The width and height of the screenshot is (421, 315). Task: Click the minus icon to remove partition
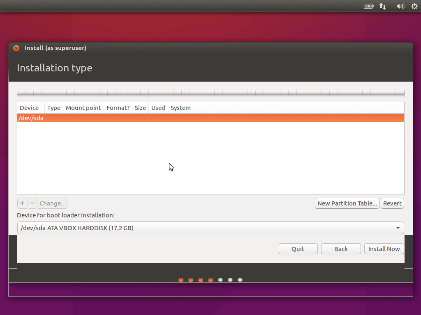pyautogui.click(x=32, y=203)
